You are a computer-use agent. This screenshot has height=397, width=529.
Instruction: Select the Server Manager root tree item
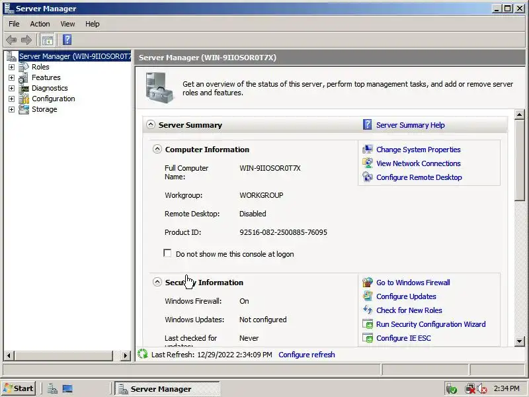[x=75, y=56]
